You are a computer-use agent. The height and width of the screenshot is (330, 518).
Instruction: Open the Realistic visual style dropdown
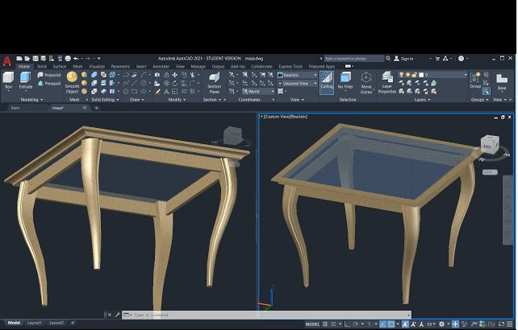click(297, 75)
